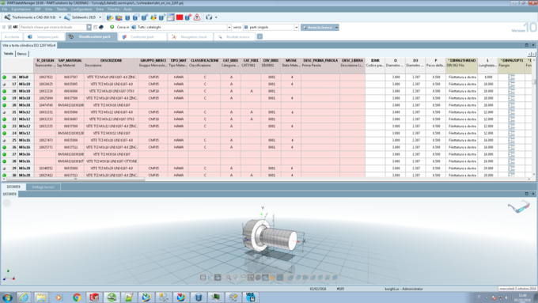Open the parti singole dropdown

point(297,27)
